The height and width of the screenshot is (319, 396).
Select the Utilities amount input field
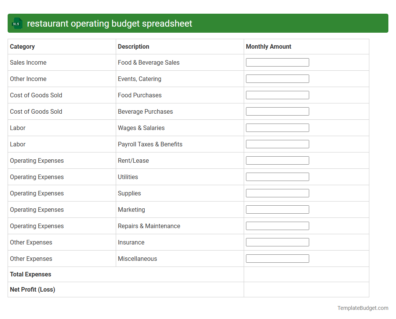tap(278, 176)
